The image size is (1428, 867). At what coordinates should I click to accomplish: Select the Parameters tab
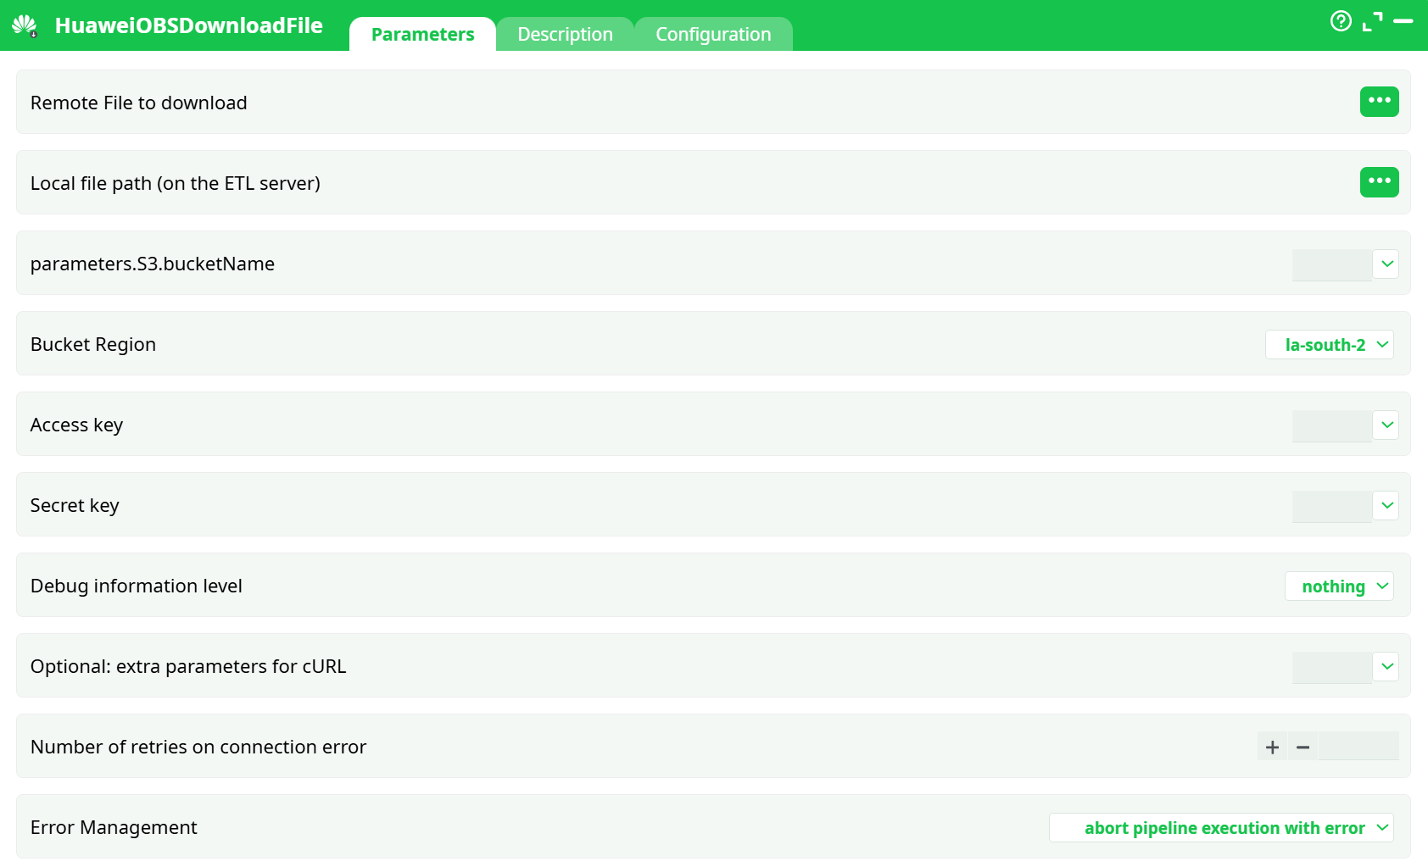(x=421, y=34)
